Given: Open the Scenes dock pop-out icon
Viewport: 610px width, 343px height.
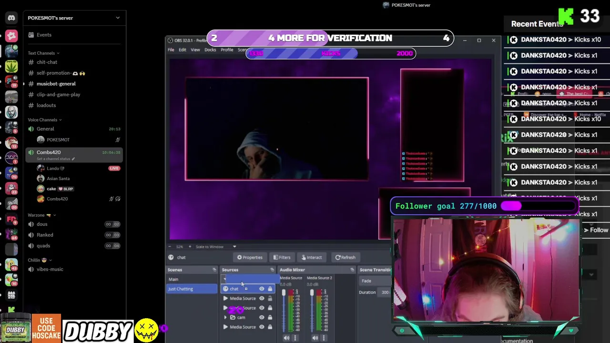Looking at the screenshot, I should pos(214,270).
